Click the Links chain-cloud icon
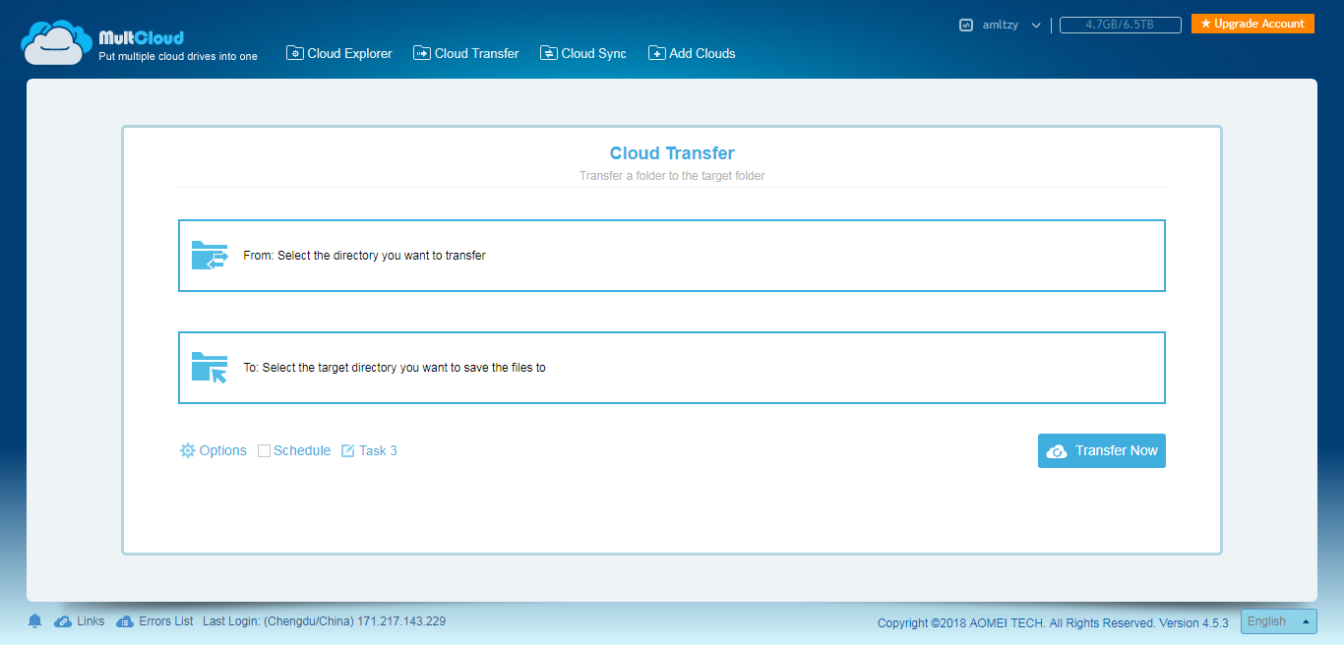1344x646 pixels. (63, 621)
